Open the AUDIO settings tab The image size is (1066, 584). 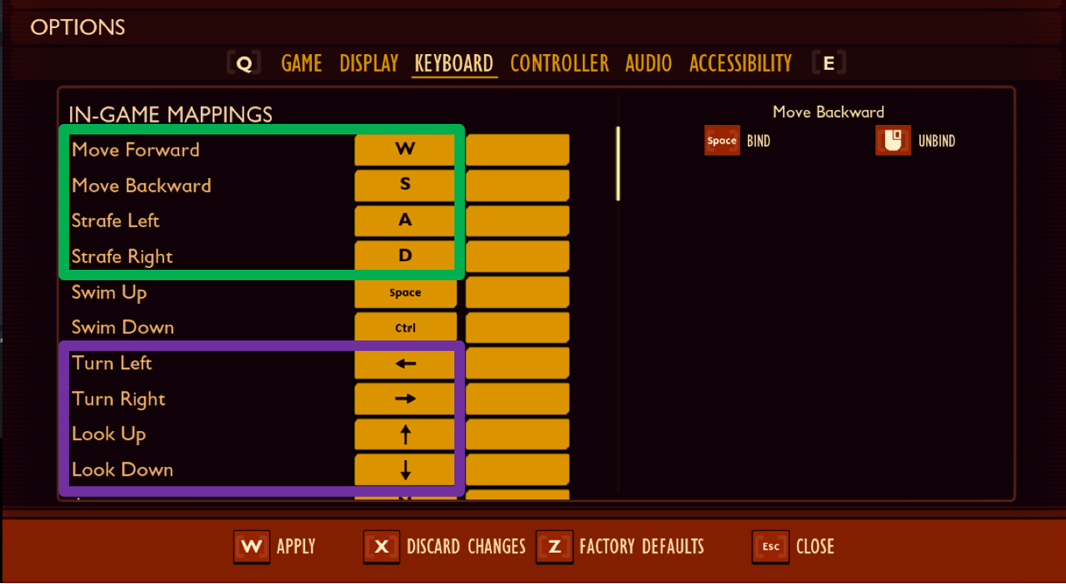pos(648,62)
